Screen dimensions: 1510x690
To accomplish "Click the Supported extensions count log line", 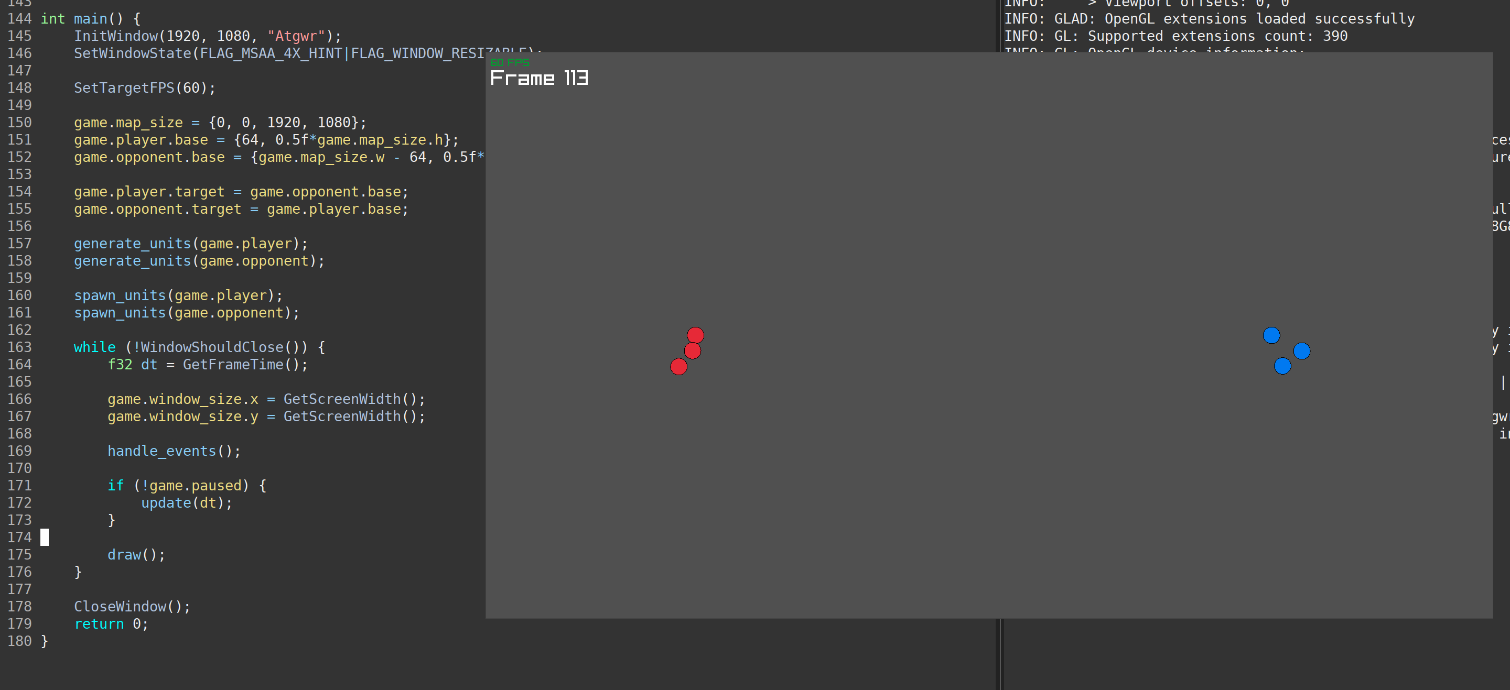I will click(1175, 36).
